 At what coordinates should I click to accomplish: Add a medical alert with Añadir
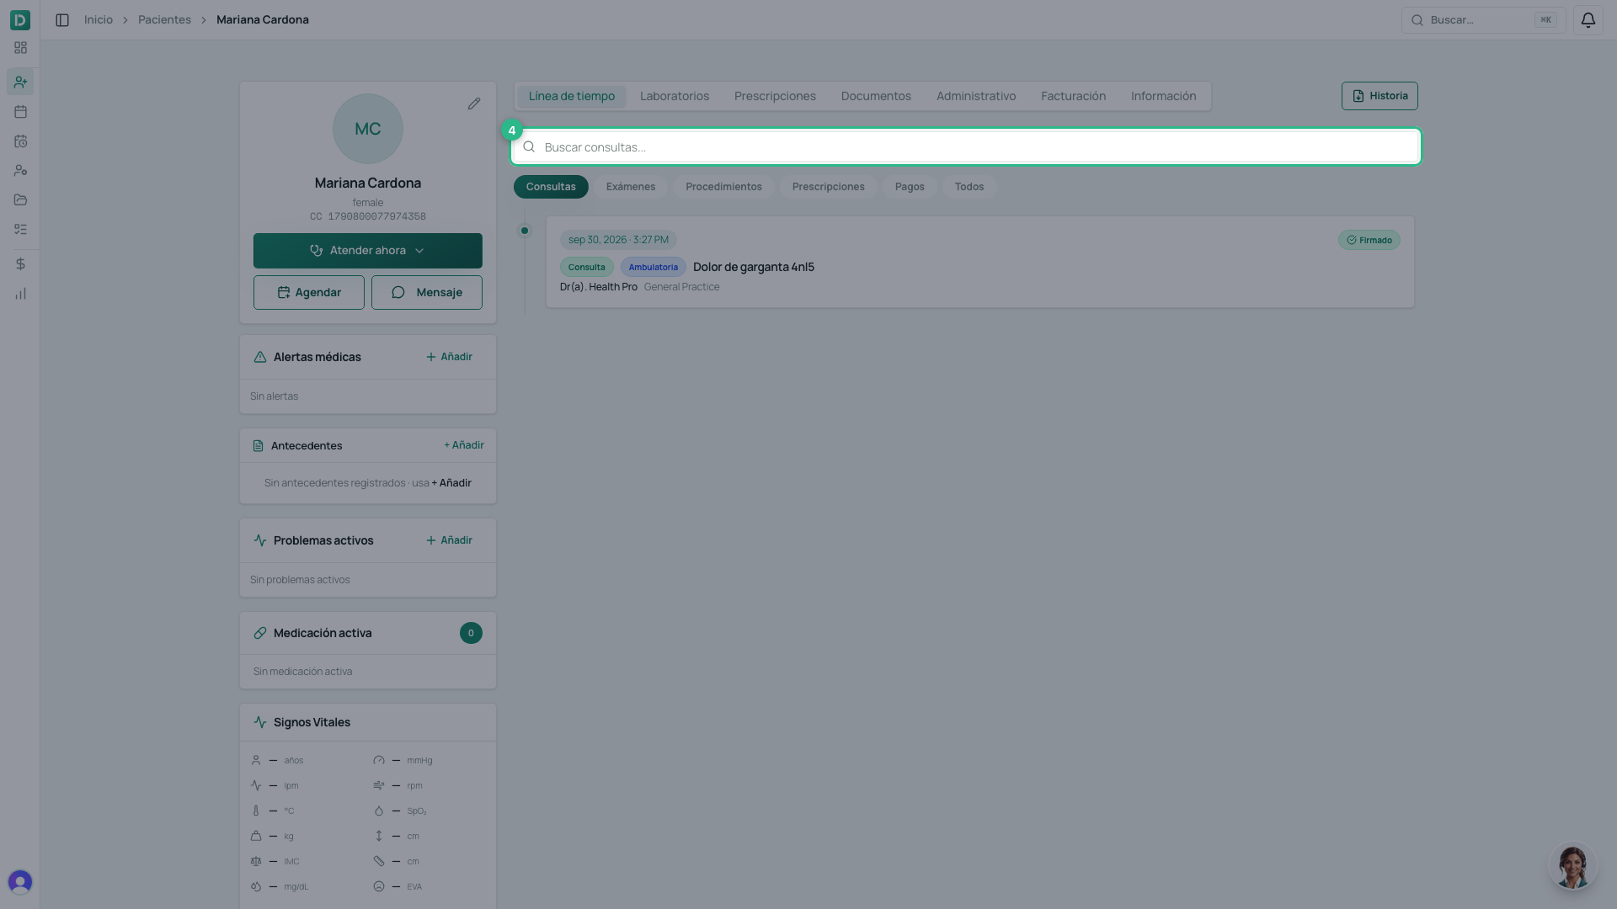449,357
